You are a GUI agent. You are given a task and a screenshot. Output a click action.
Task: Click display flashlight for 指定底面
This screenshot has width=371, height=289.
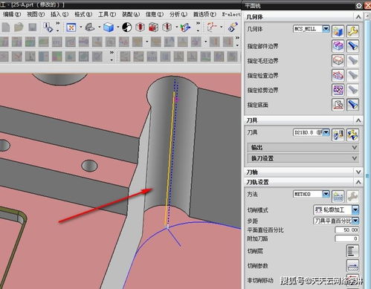[352, 105]
